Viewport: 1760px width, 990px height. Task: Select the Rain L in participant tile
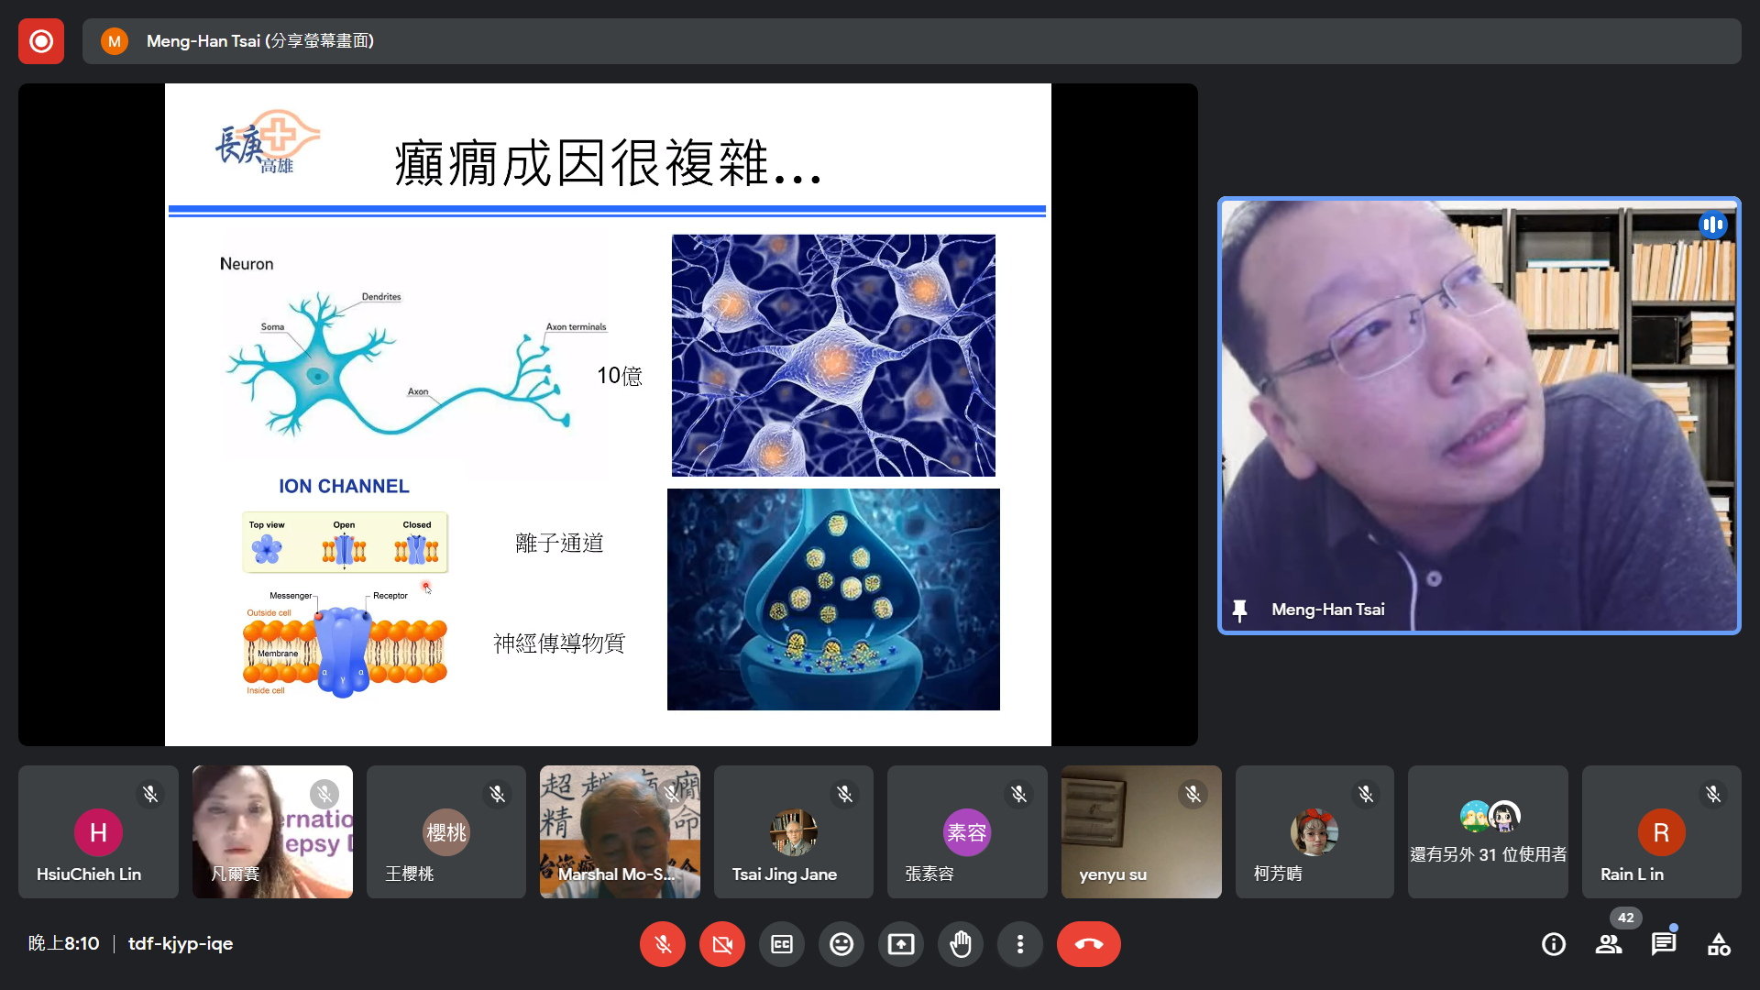(x=1661, y=831)
